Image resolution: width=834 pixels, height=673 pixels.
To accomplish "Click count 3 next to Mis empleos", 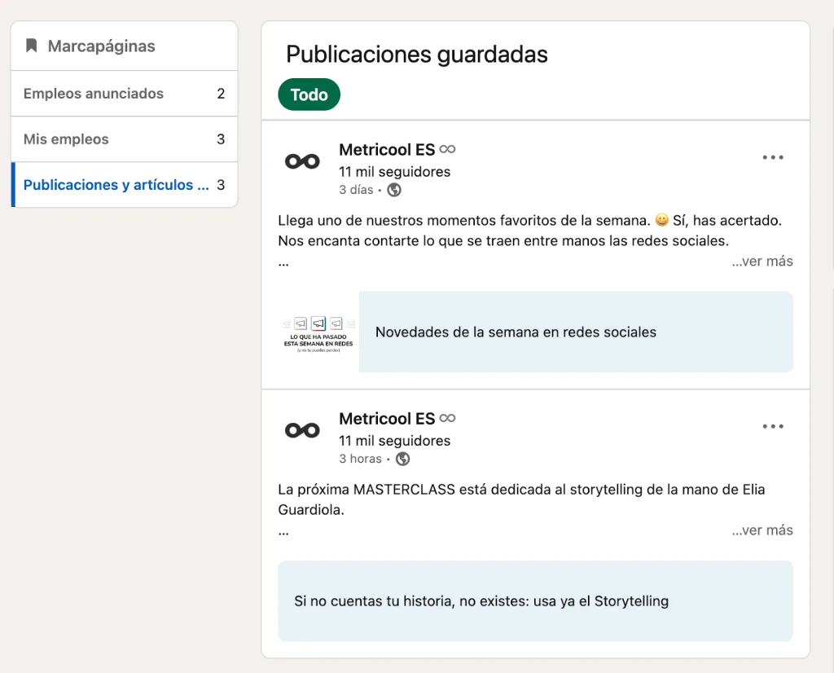I will click(221, 139).
